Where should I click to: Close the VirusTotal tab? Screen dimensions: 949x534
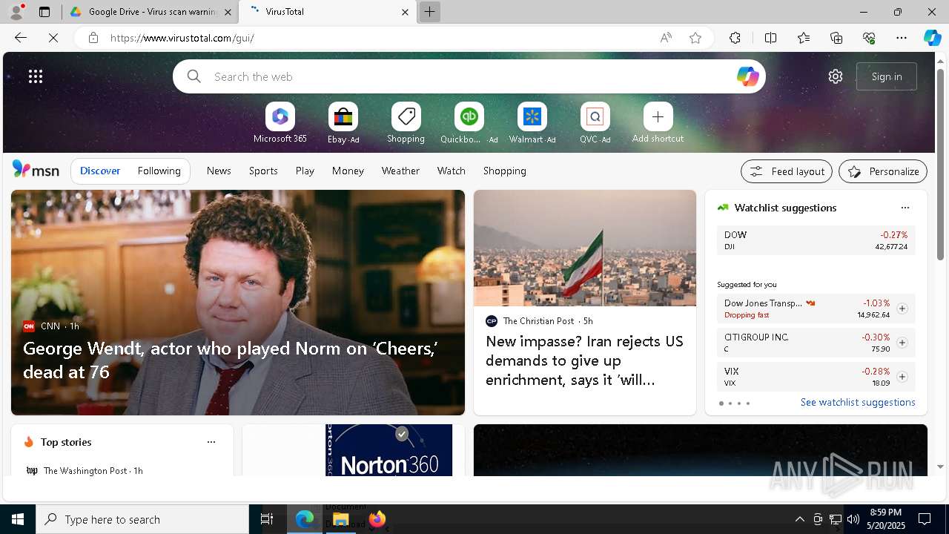click(405, 12)
